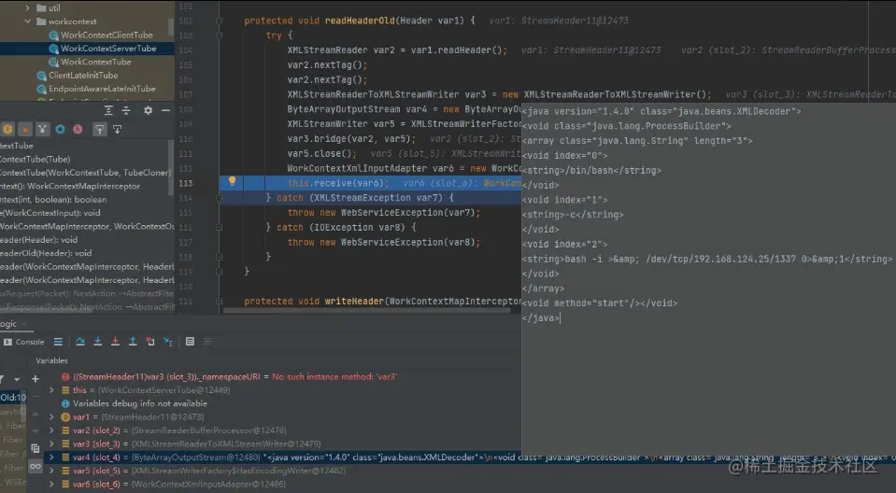Expand var6 (slot_6) variable
This screenshot has height=493, width=896.
pos(51,484)
